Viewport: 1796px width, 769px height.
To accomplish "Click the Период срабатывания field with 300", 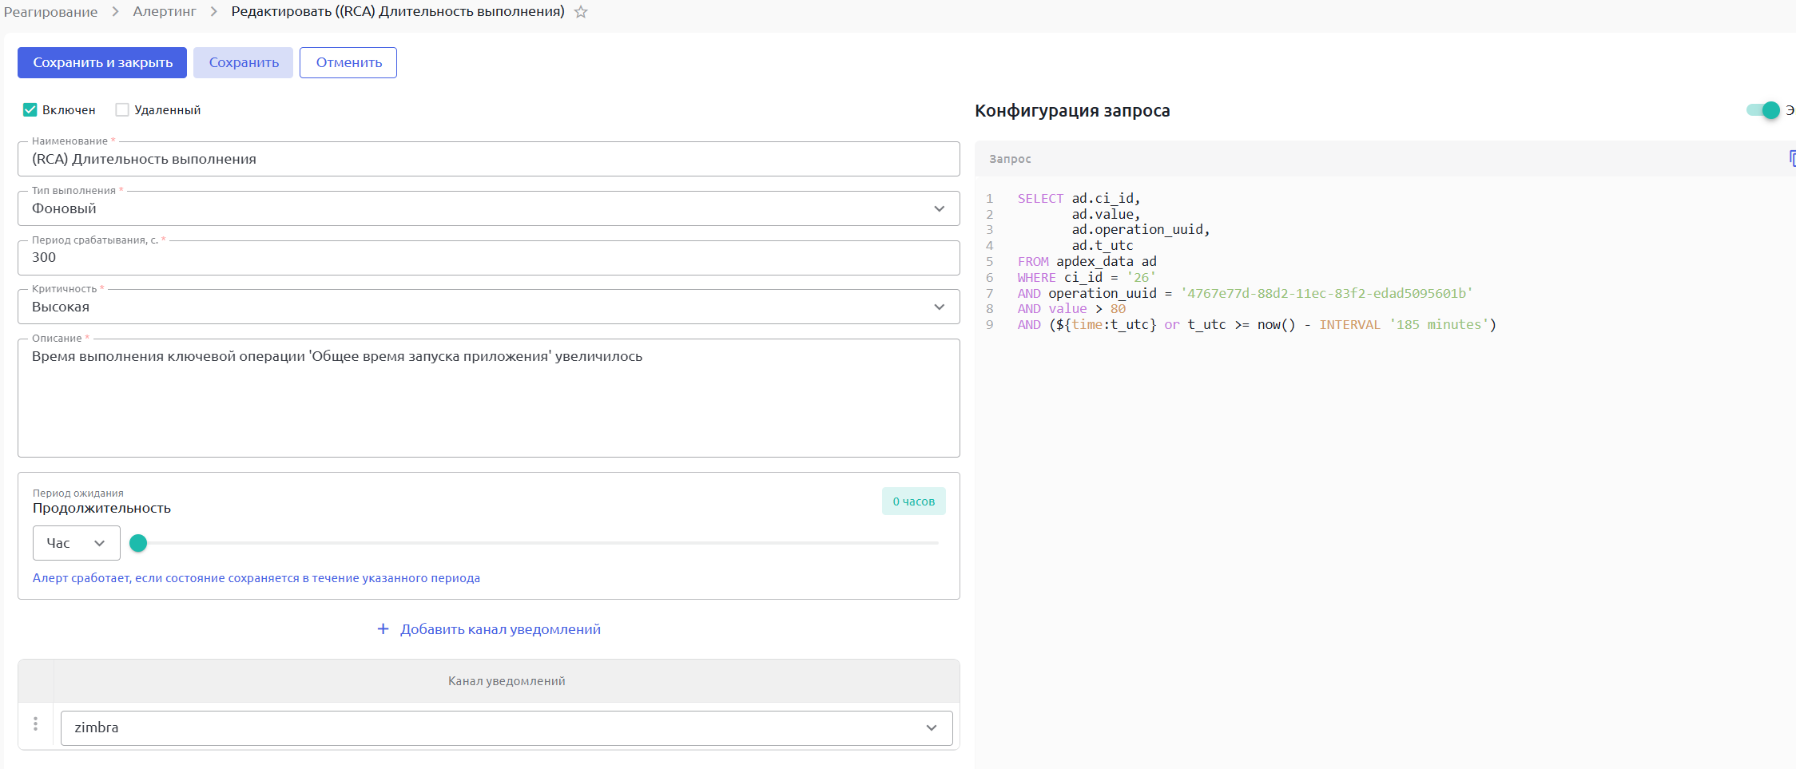I will tap(488, 258).
